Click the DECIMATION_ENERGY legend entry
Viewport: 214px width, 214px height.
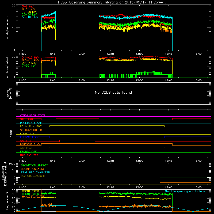[x=34, y=165]
